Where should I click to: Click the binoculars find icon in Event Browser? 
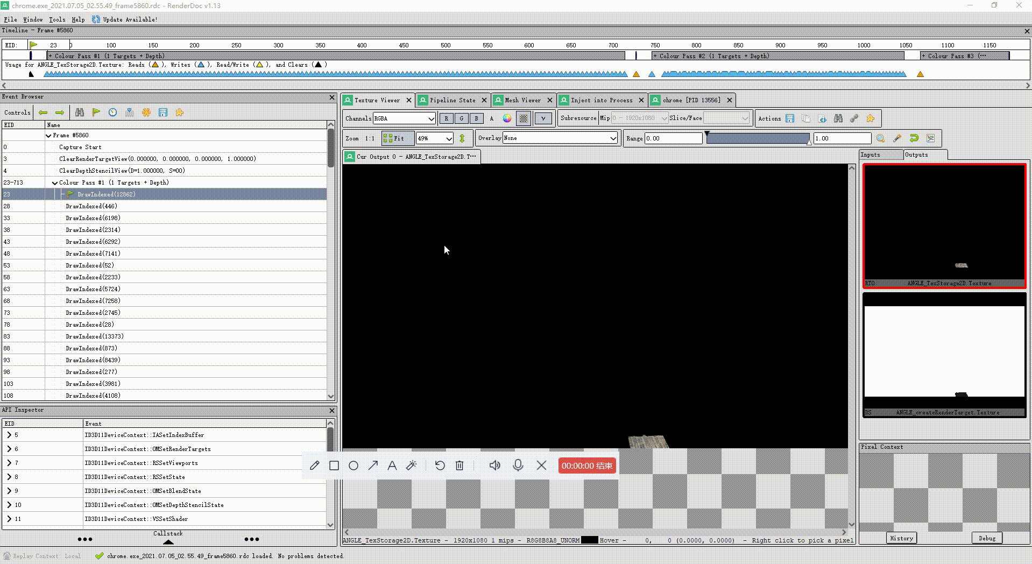(80, 112)
